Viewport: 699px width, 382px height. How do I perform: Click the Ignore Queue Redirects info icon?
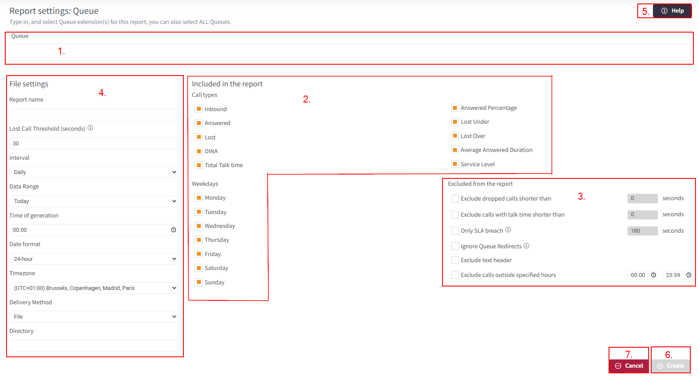point(526,246)
